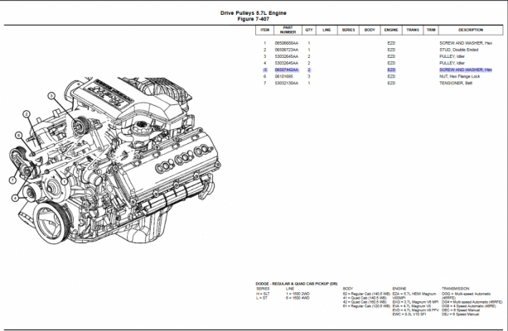Click callout number 7 on engine diagram
This screenshot has width=508, height=331.
coord(12,180)
